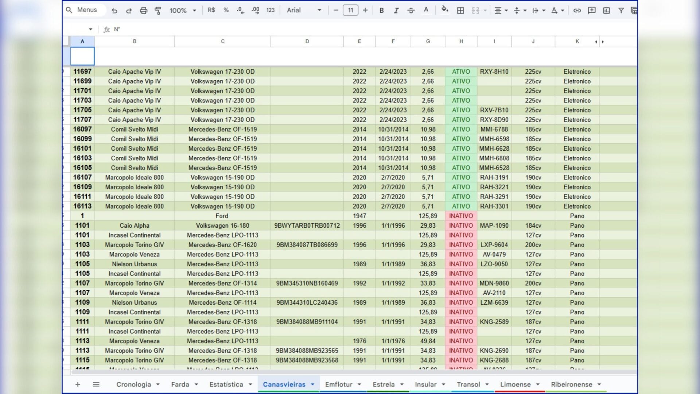This screenshot has height=394, width=700.
Task: Toggle bold formatting
Action: pyautogui.click(x=381, y=11)
